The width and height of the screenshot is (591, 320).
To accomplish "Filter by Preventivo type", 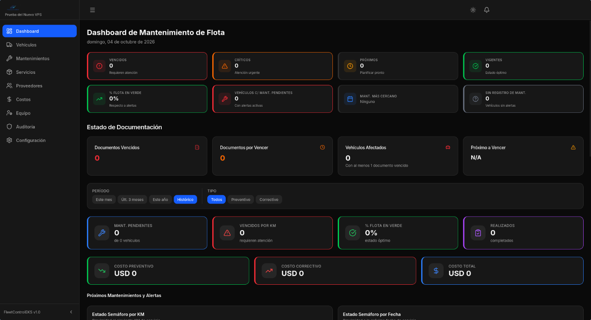I will (241, 199).
